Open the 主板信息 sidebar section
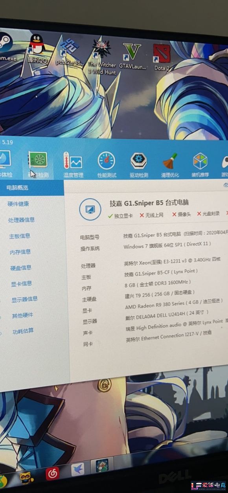The image size is (228, 493). click(20, 236)
